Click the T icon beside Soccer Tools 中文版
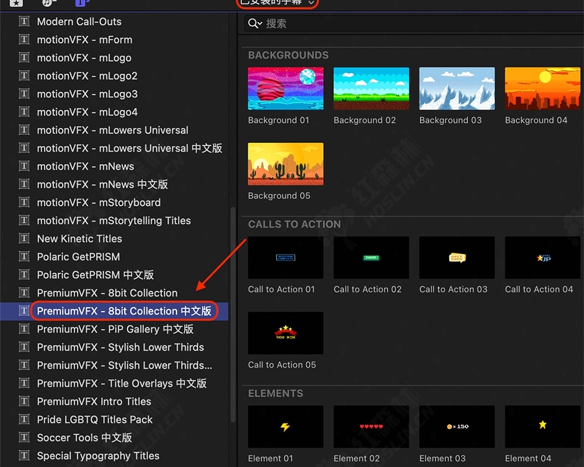584x467 pixels. click(24, 438)
